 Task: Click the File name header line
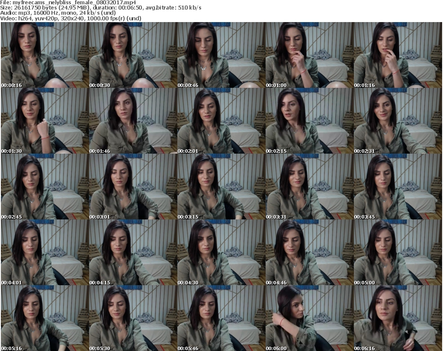[68, 3]
